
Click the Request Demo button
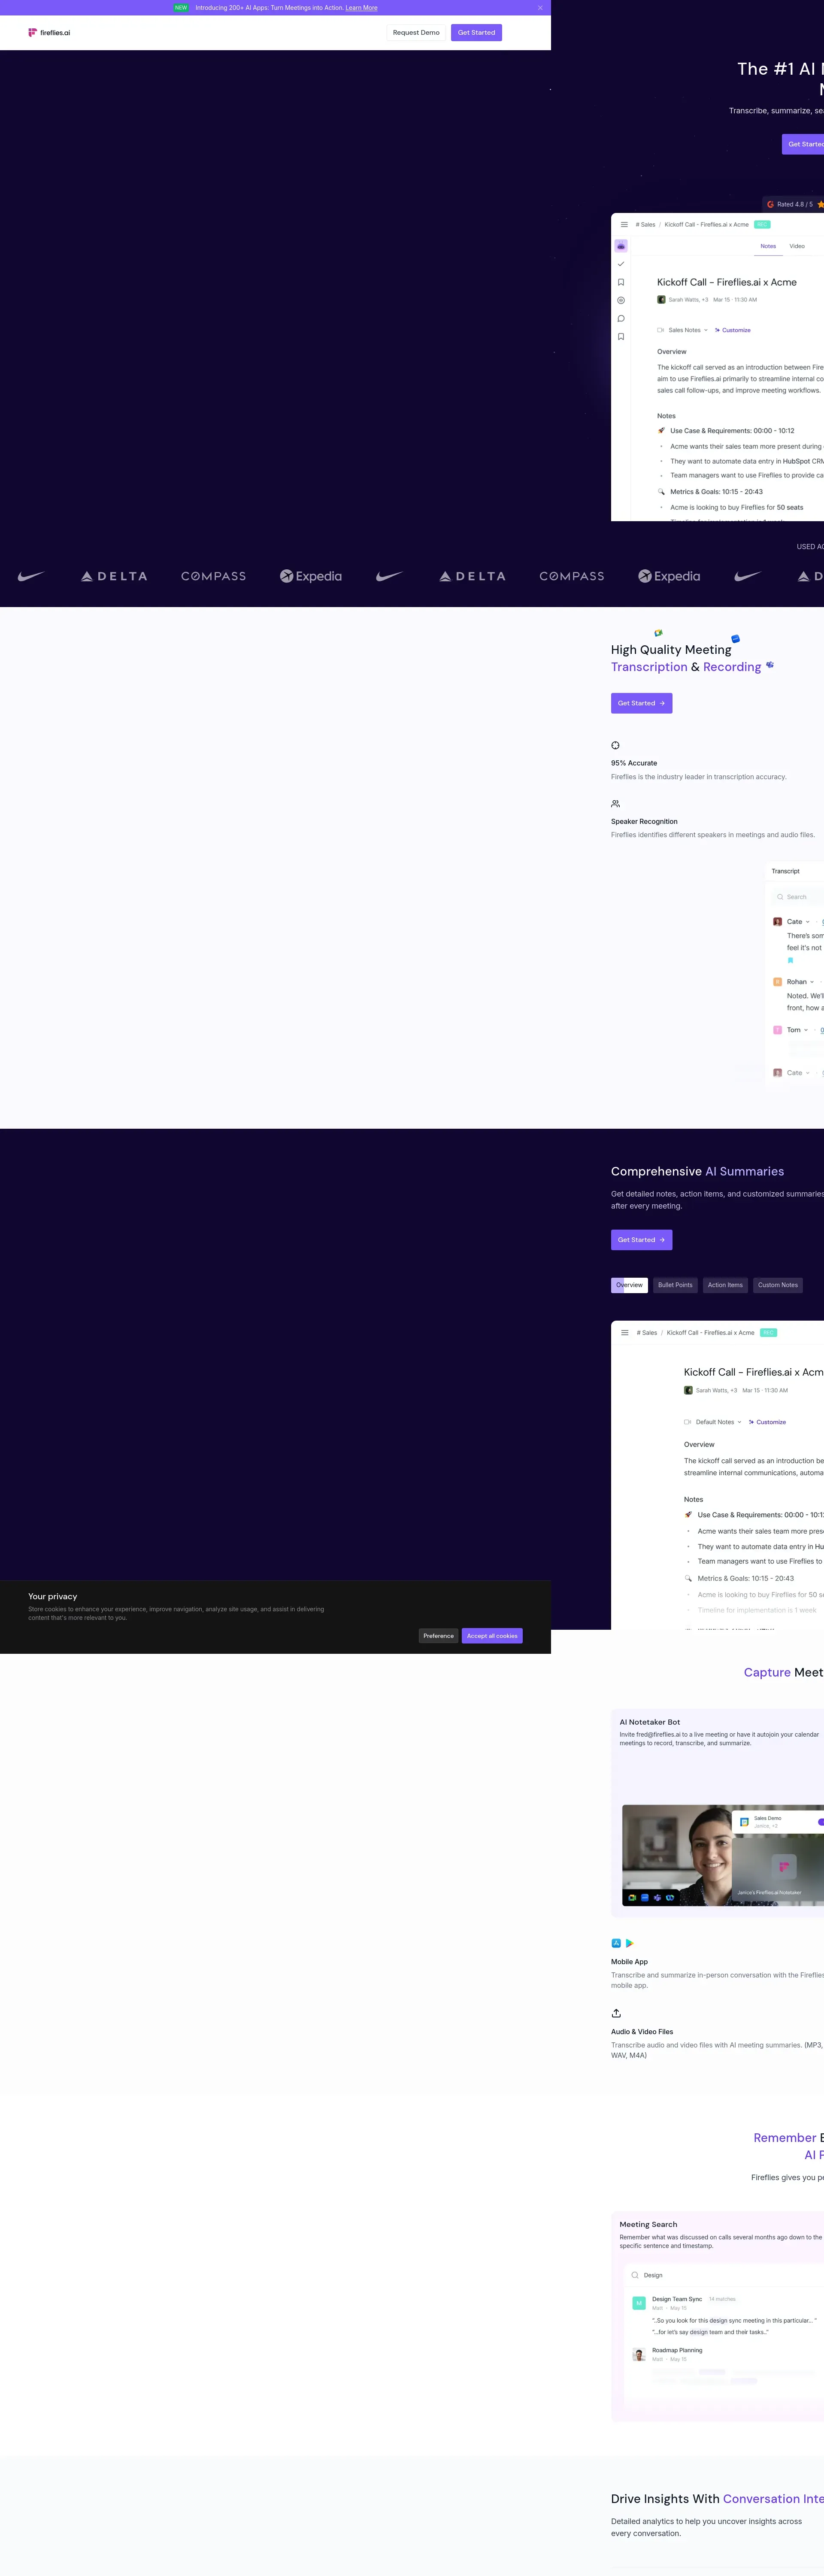[x=416, y=33]
